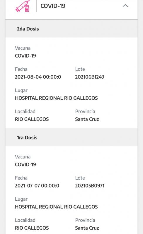Click the date 2021-07-07 00:00:0
143x234 pixels.
tap(37, 186)
